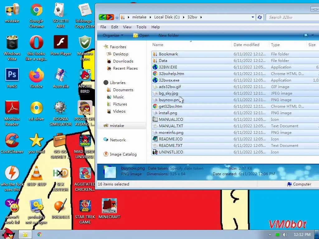Screen dimensions: 319x239
Task: Click the New folder button
Action: (x=169, y=35)
